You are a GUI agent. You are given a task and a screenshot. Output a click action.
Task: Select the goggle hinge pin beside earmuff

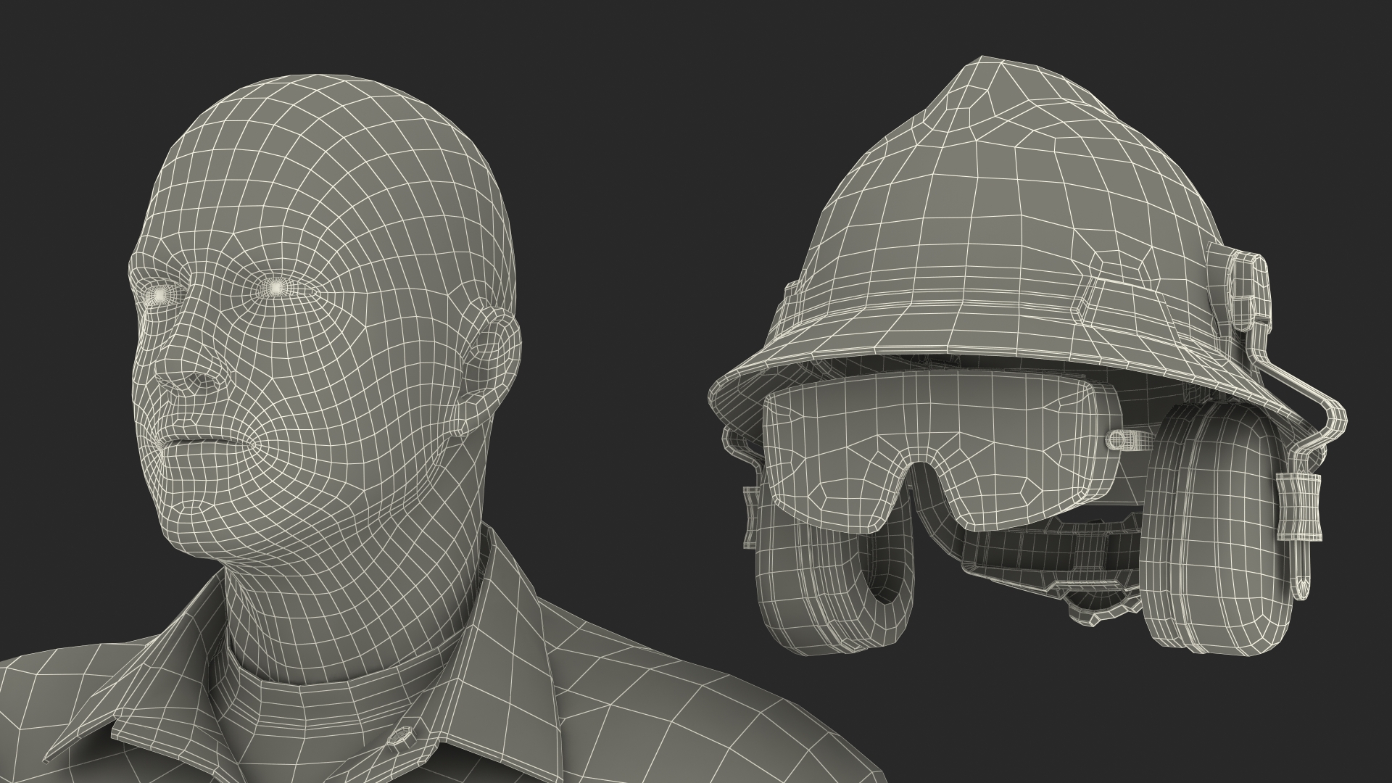click(1126, 439)
